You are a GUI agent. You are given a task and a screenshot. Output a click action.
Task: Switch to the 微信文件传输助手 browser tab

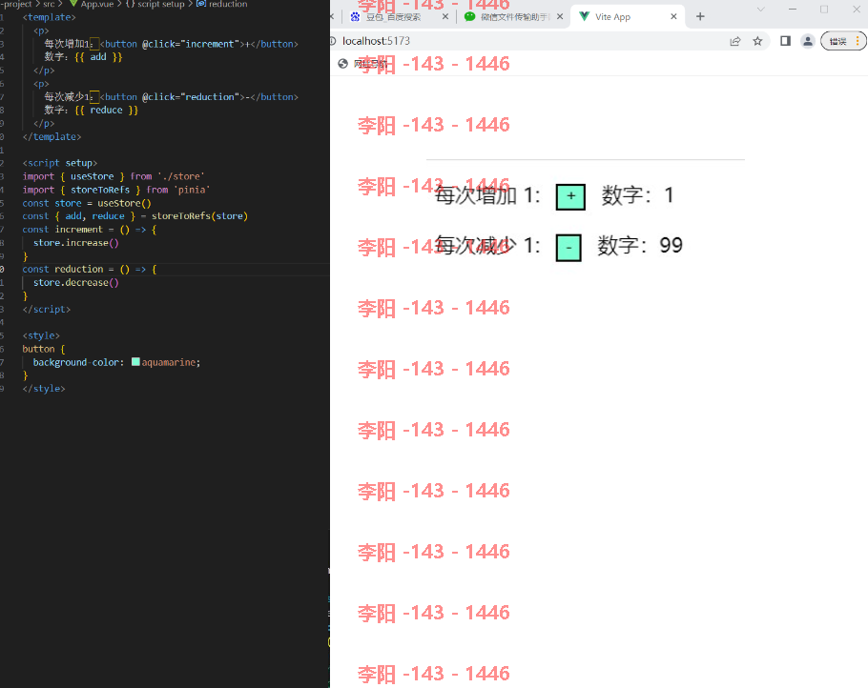pos(514,17)
